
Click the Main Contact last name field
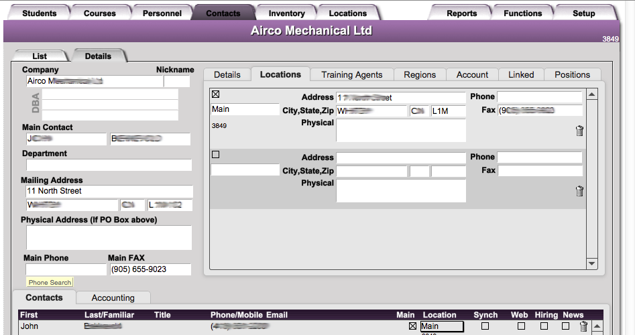click(x=150, y=139)
